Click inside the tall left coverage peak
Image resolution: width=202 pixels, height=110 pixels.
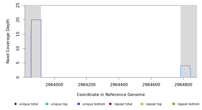click(x=36, y=48)
